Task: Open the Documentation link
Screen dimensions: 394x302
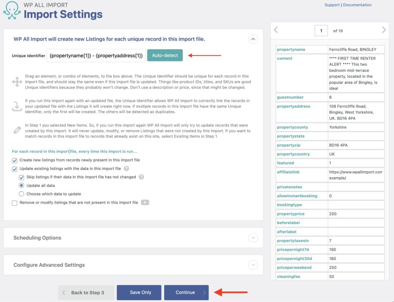Action: point(357,5)
